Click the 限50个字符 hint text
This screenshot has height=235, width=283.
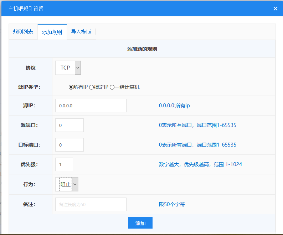pos(172,204)
